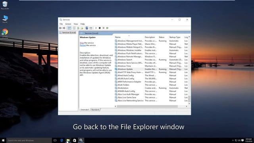
Task: Click the horizontal scrollbar left arrow
Action: [115, 106]
